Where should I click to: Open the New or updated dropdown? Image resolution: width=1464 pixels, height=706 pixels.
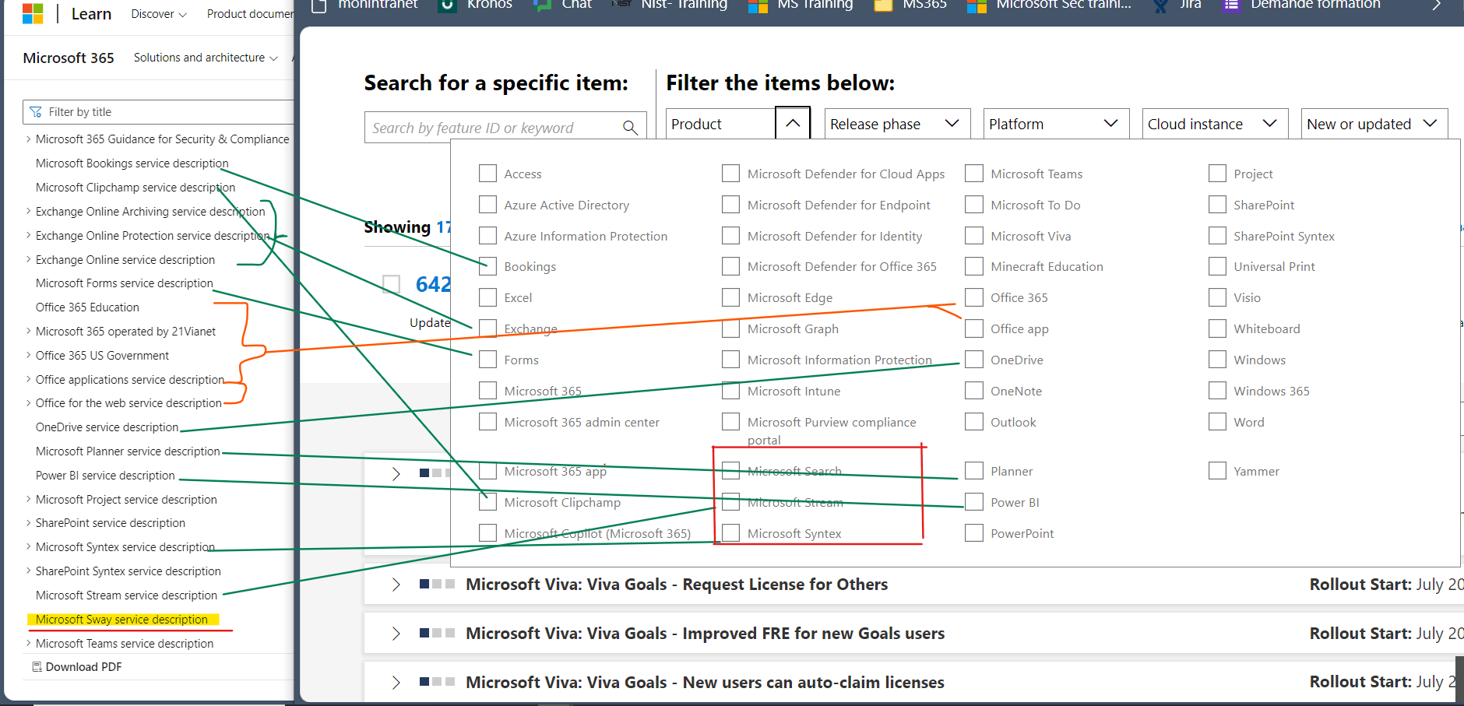point(1374,124)
